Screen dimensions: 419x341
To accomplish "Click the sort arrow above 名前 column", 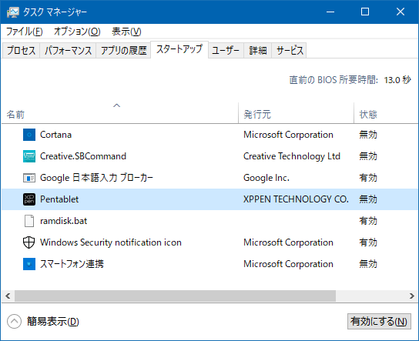I will [x=117, y=105].
